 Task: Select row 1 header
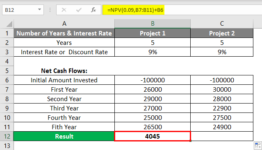(x=7, y=33)
